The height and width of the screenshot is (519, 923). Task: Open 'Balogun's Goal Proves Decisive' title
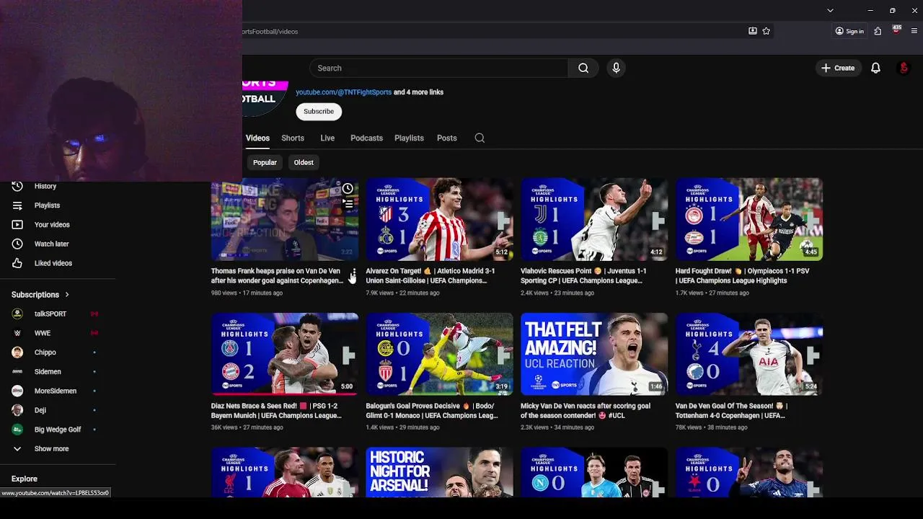click(x=432, y=410)
